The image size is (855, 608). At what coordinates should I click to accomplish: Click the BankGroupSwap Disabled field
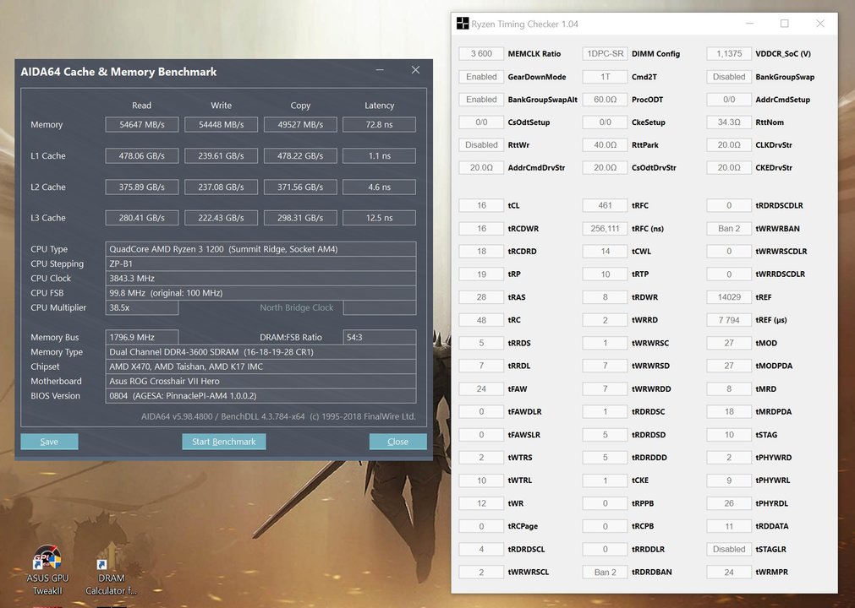[x=729, y=77]
